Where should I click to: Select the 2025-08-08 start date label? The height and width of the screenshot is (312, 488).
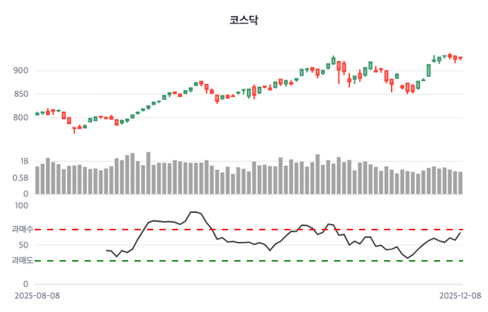(37, 294)
